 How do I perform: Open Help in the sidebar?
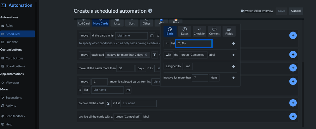click(x=17, y=124)
